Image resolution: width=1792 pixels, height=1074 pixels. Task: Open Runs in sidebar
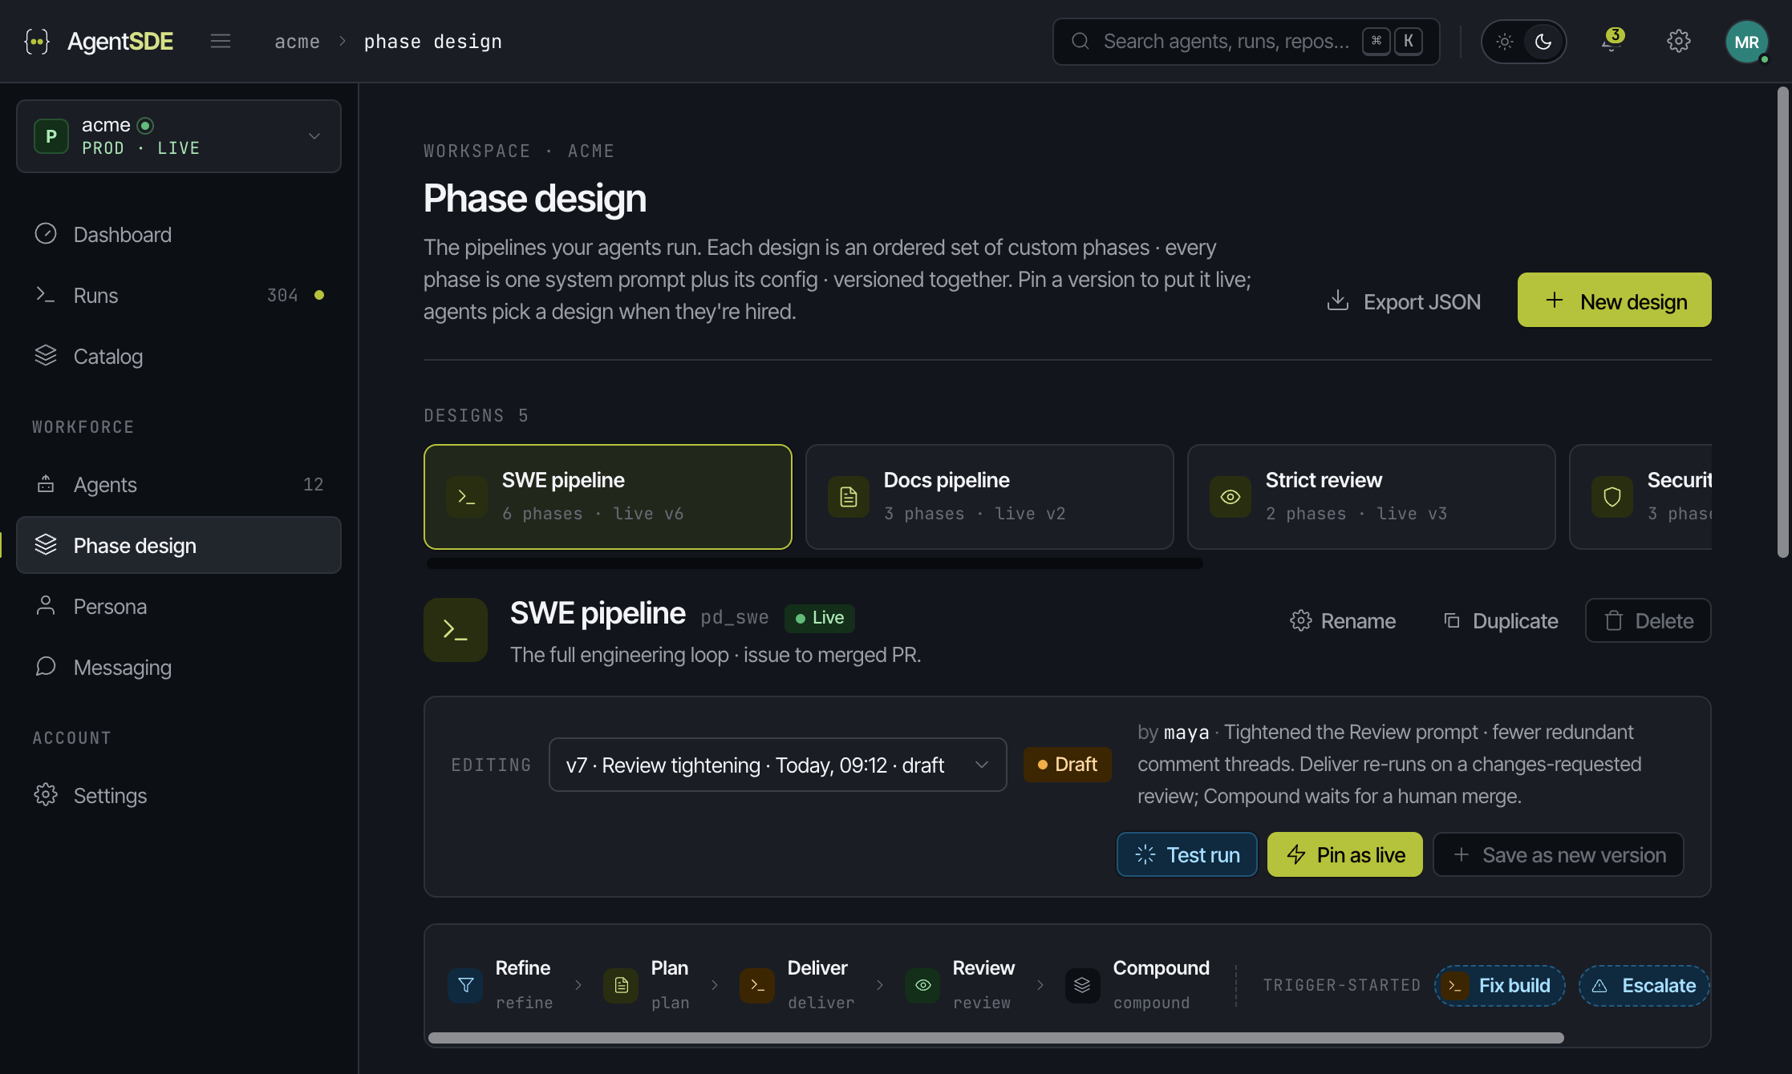(x=179, y=295)
